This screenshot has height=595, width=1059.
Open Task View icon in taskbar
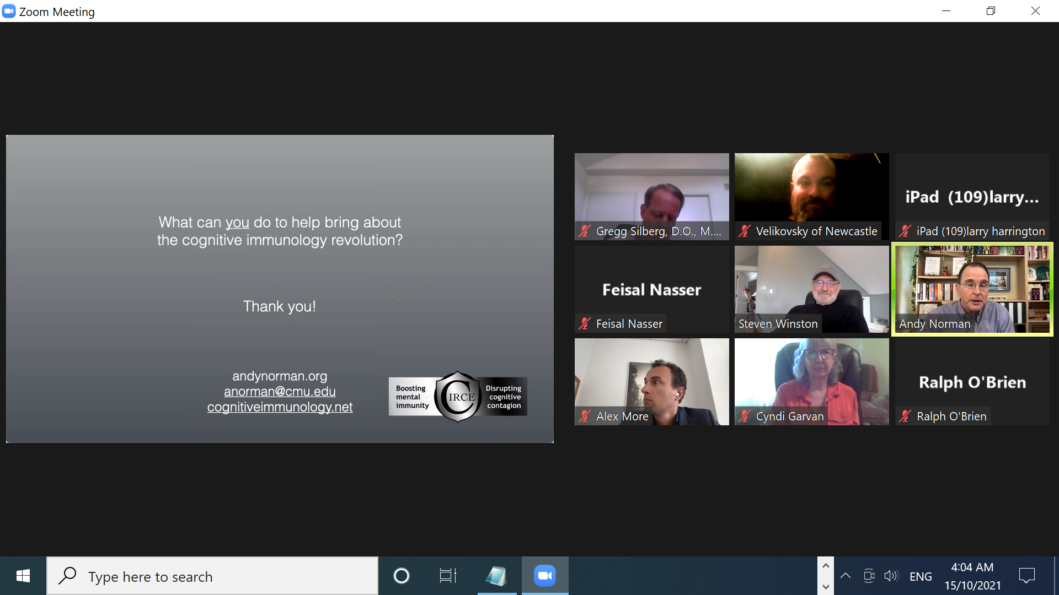[447, 576]
